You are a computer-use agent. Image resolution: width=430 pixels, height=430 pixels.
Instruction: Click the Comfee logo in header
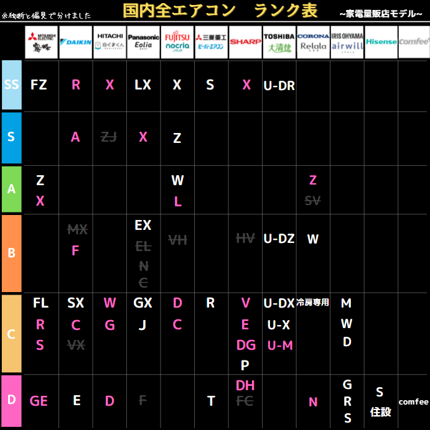point(414,42)
